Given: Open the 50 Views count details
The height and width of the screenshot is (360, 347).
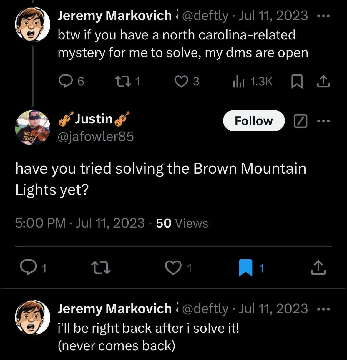Looking at the screenshot, I should click(182, 223).
